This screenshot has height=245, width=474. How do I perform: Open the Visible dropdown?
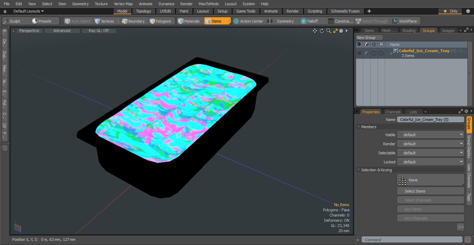[430, 135]
